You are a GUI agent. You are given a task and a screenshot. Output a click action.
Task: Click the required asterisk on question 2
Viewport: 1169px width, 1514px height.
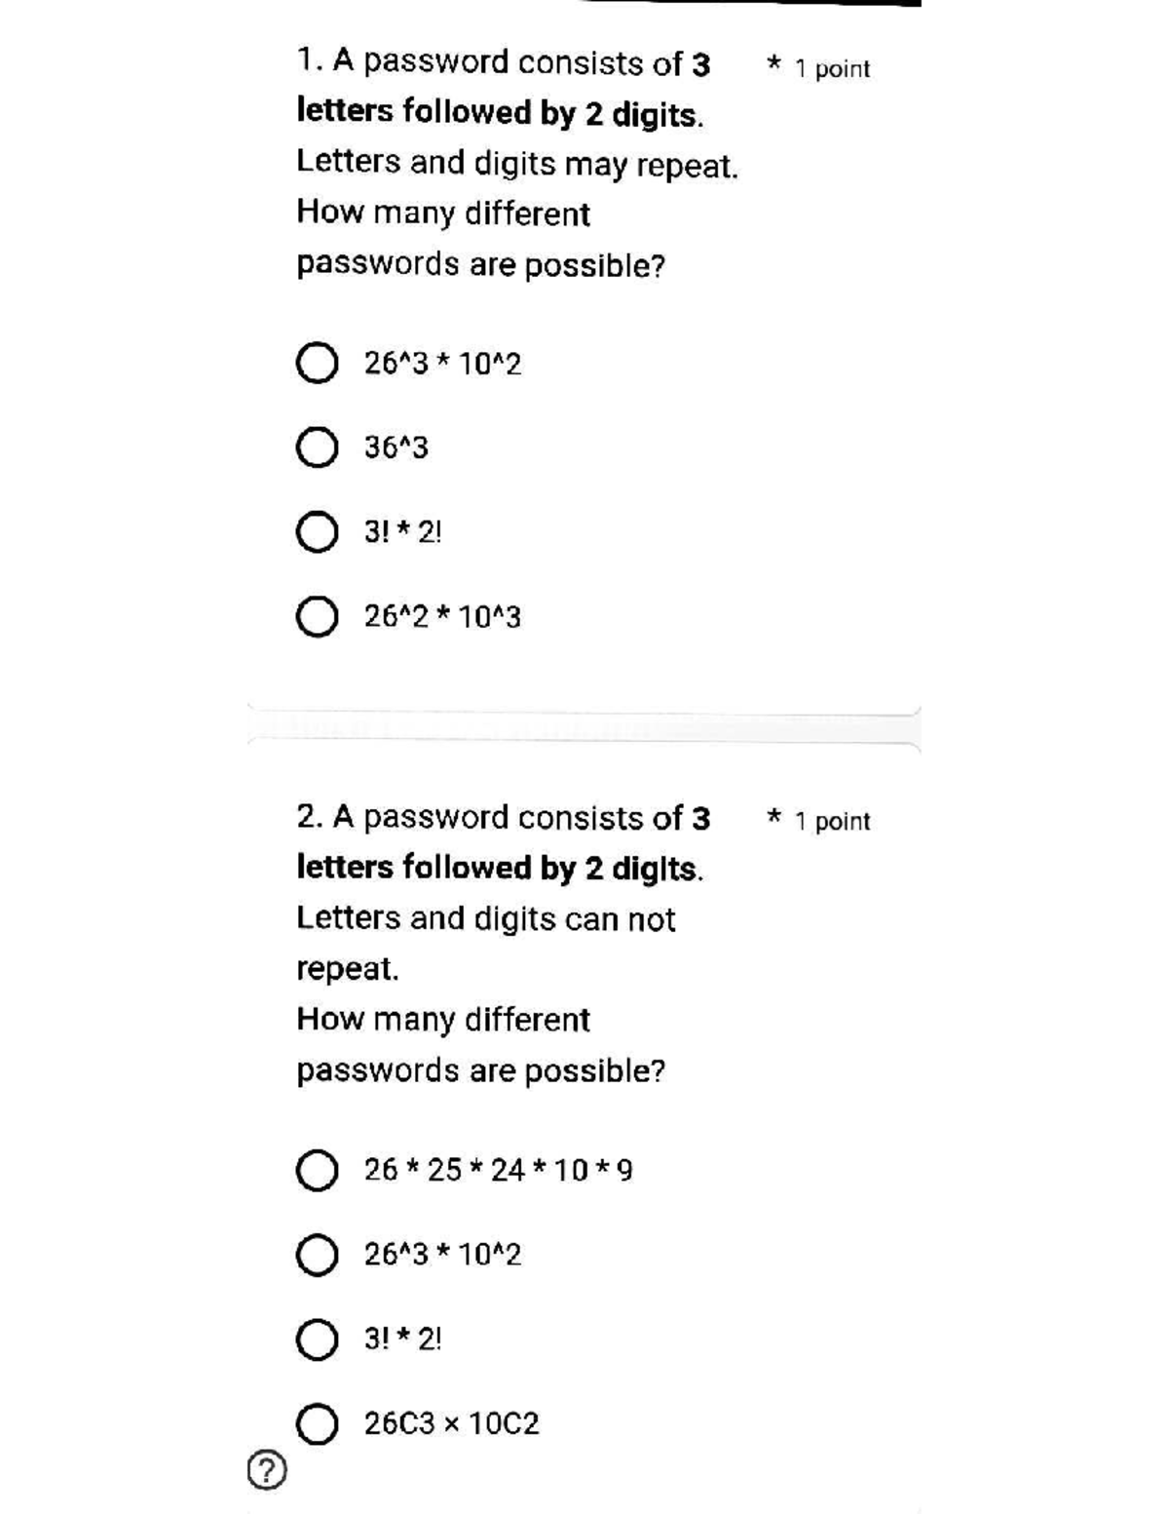(x=773, y=817)
